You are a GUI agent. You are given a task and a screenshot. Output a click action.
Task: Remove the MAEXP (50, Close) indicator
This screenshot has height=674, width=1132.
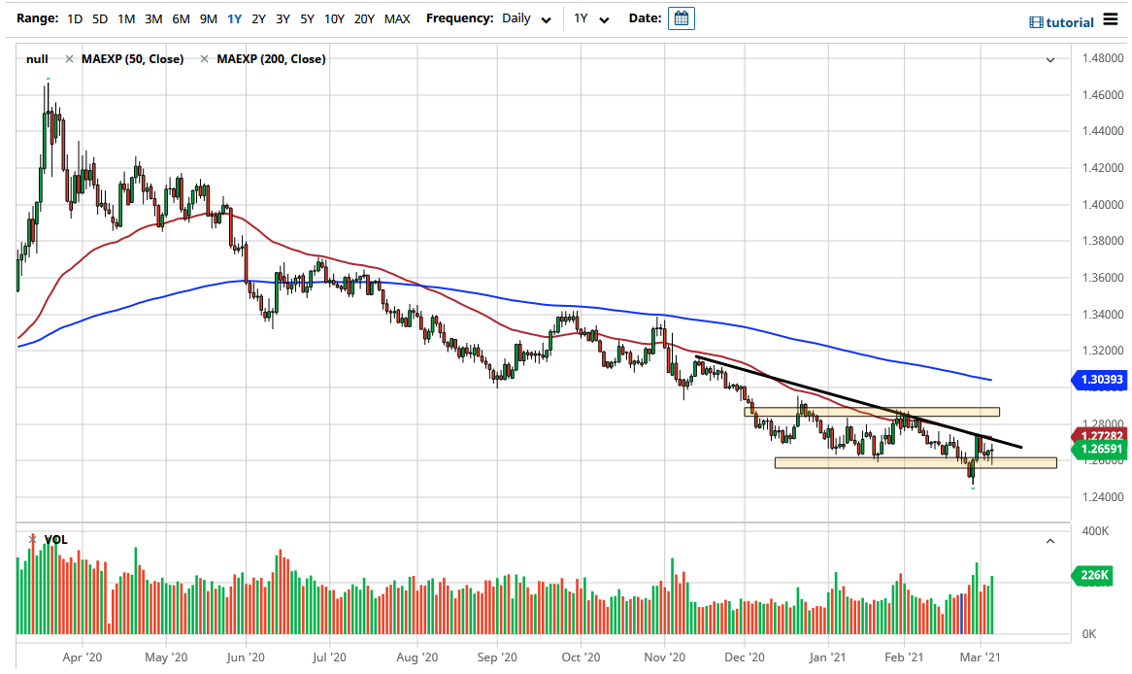coord(68,58)
